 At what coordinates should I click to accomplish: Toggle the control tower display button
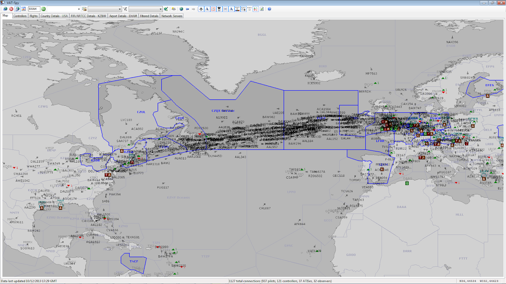[219, 9]
